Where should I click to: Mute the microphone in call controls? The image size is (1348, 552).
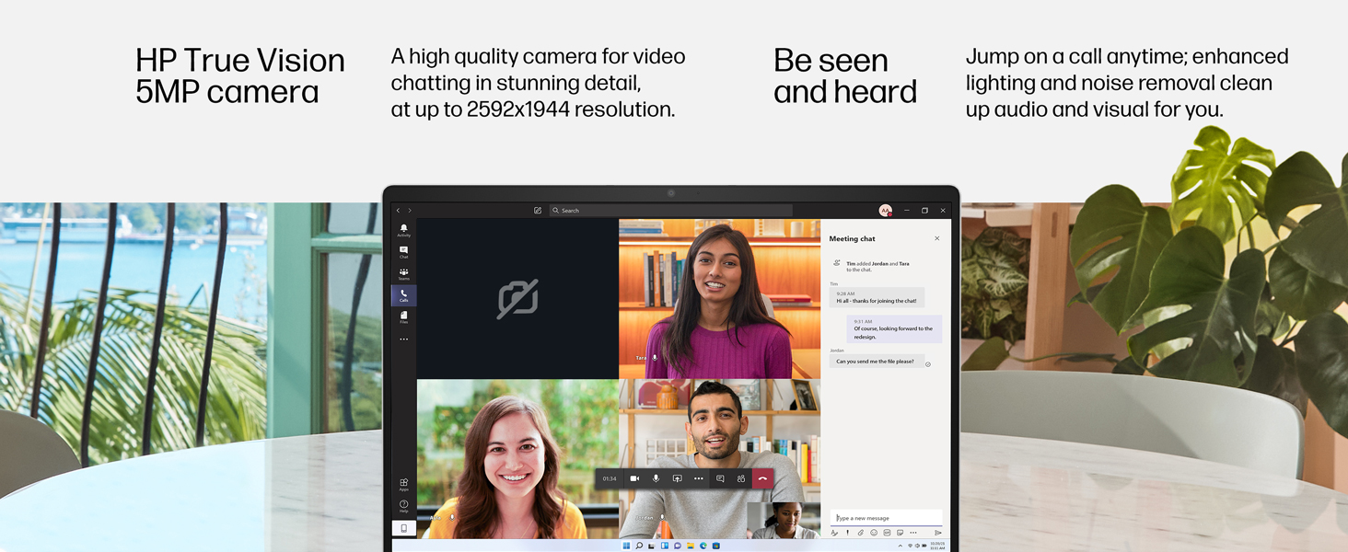[x=656, y=478]
